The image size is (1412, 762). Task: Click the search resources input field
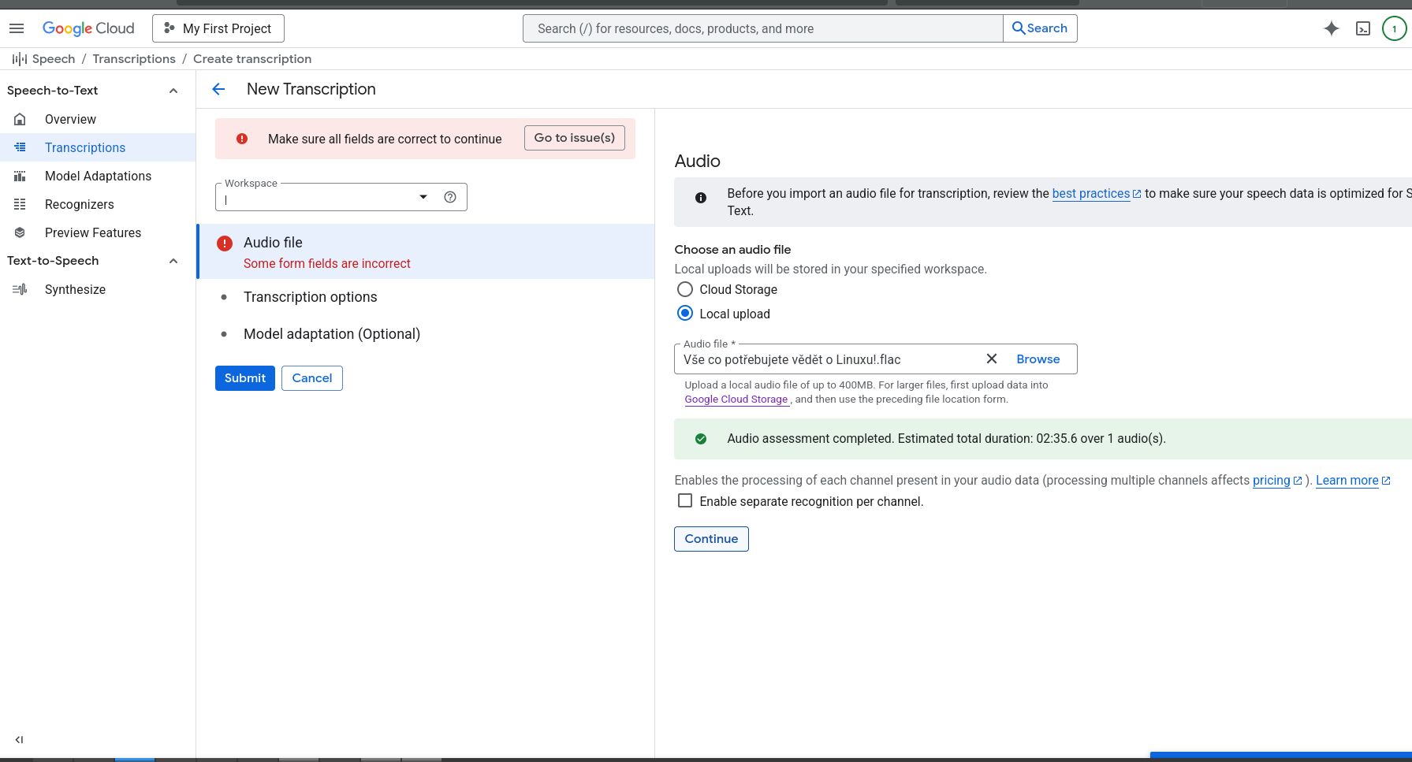pyautogui.click(x=762, y=28)
